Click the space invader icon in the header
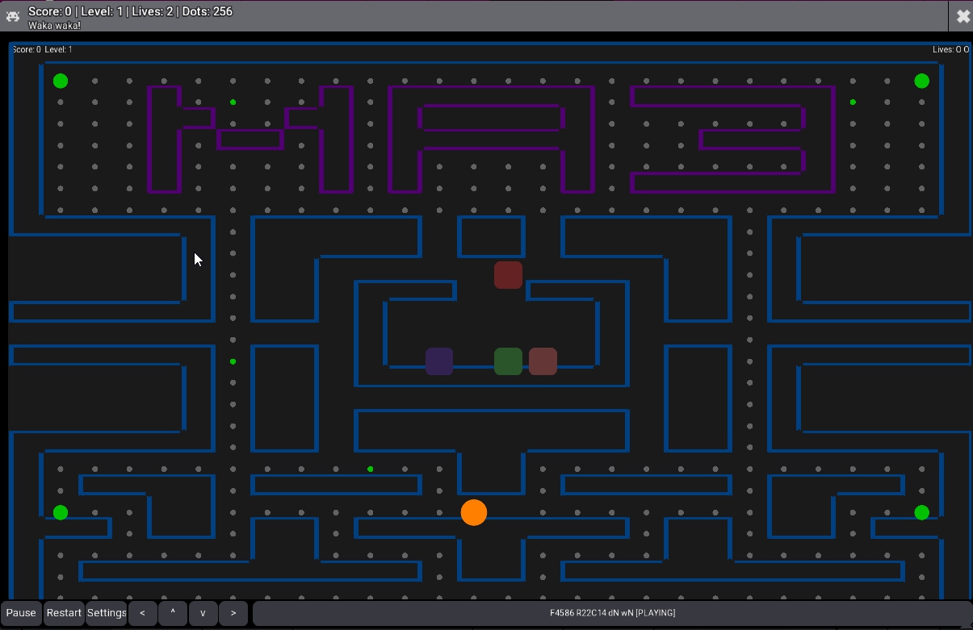Viewport: 973px width, 630px height. [x=13, y=16]
